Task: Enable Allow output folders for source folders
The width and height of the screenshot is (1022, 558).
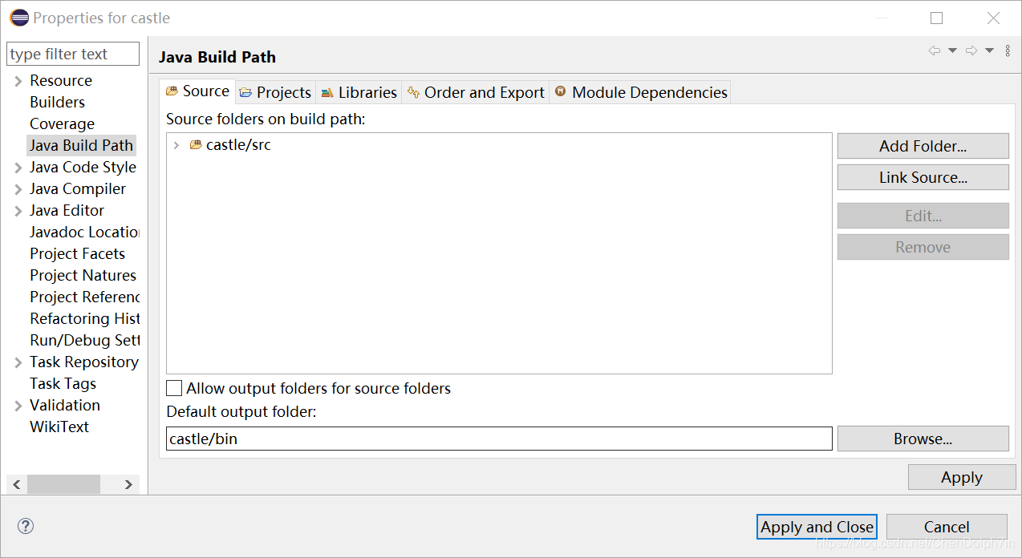Action: pos(173,388)
